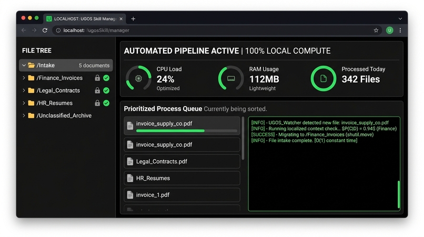
Task: Open the browser three-dot menu
Action: point(400,31)
